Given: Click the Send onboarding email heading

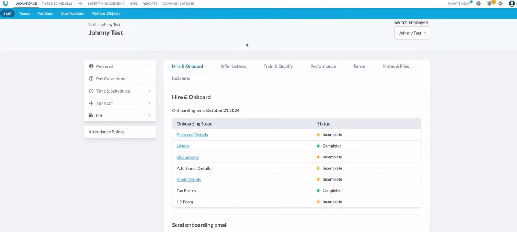Looking at the screenshot, I should [x=200, y=225].
